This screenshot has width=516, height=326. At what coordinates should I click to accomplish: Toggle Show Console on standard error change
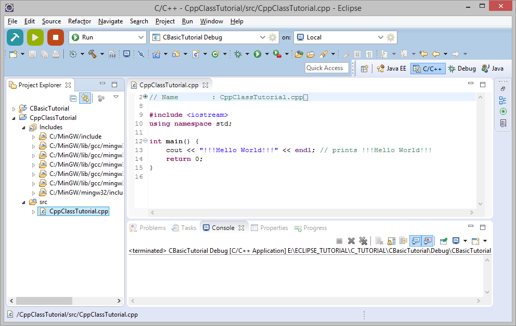coord(427,241)
